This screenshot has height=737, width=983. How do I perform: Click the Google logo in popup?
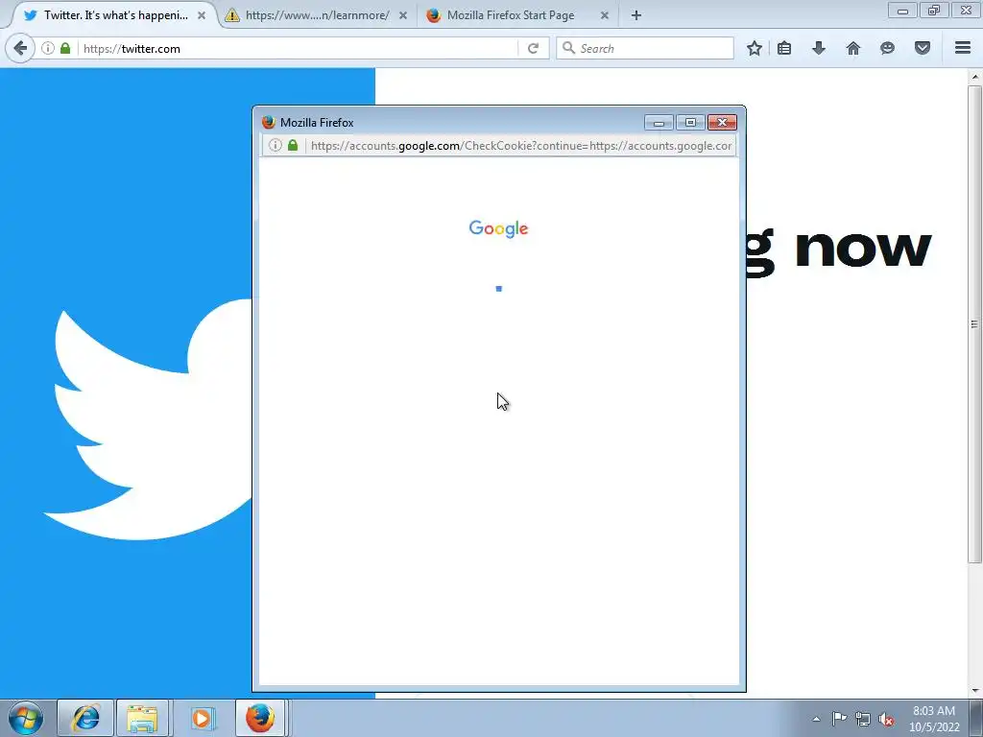[498, 228]
